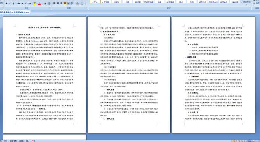The image size is (260, 142).
Task: Select the 标题 1 style
Action: click(x=116, y=2)
